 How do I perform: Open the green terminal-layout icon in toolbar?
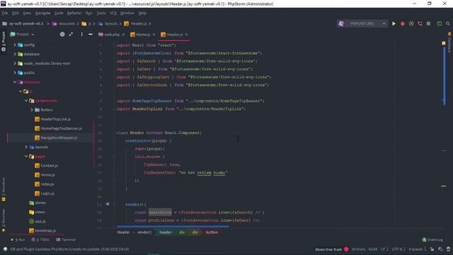click(x=439, y=23)
